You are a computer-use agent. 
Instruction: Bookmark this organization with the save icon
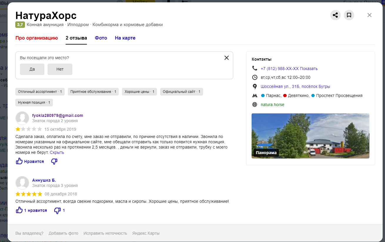pyautogui.click(x=349, y=15)
